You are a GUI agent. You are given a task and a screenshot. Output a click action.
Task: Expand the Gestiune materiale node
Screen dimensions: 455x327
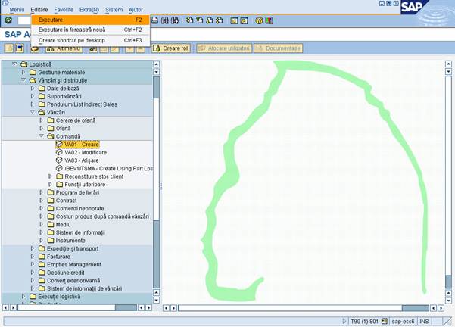pos(23,72)
